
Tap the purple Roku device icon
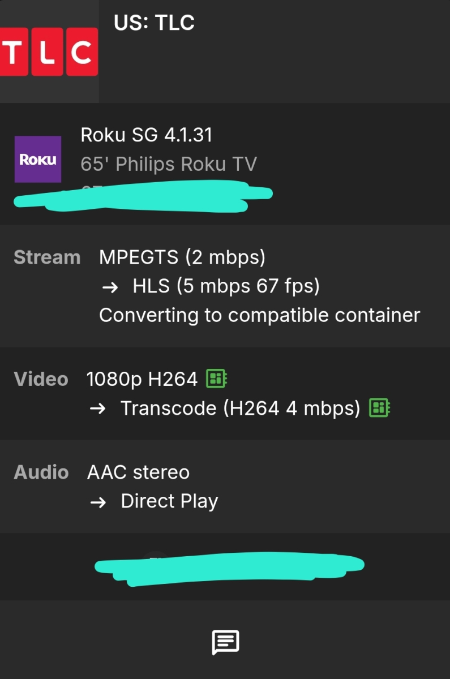pyautogui.click(x=38, y=159)
